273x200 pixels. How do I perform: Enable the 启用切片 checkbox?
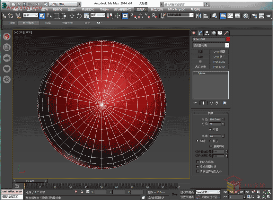tap(210, 146)
